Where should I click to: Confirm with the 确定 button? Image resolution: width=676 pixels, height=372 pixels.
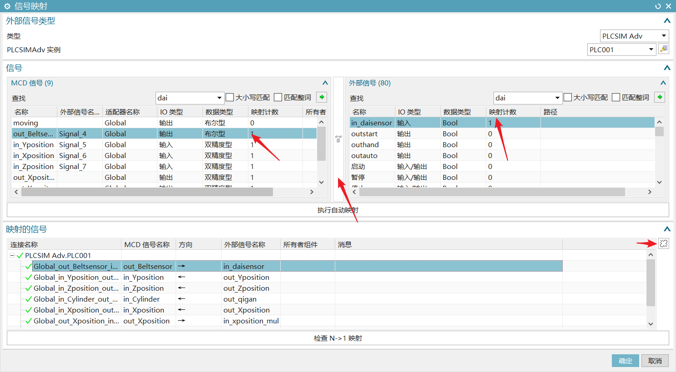(x=626, y=361)
